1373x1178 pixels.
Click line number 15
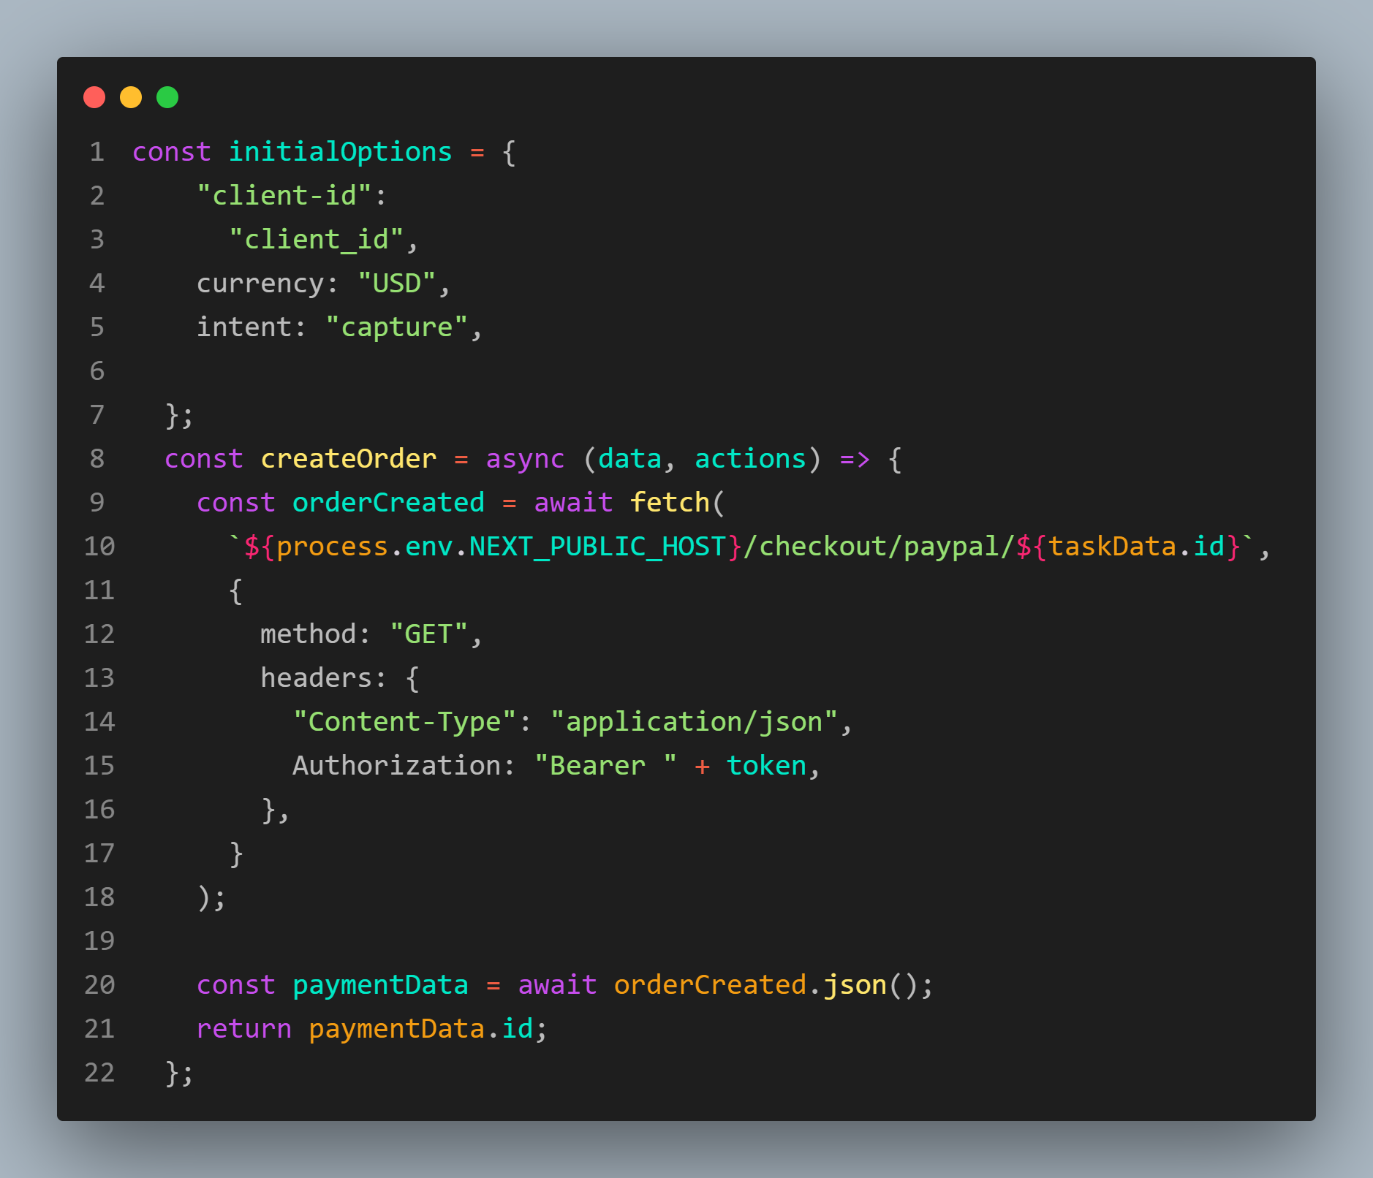pos(99,766)
